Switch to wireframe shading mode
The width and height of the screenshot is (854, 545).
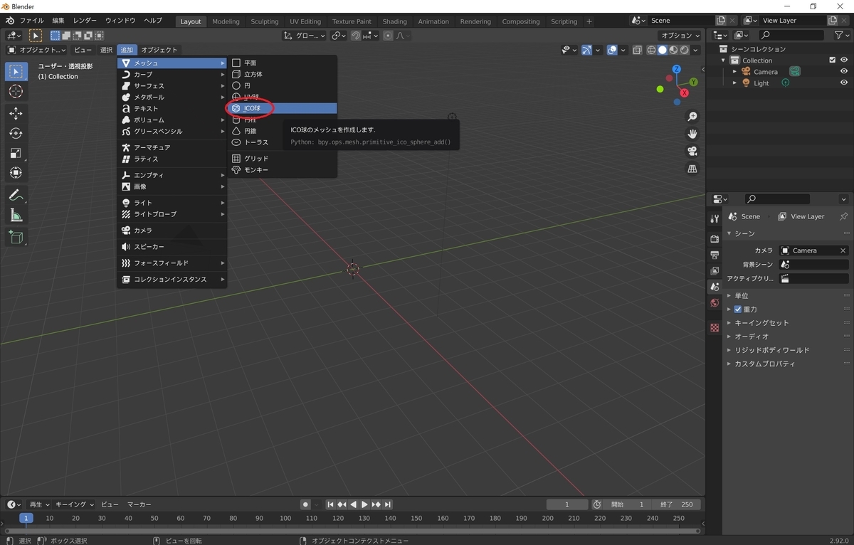651,50
